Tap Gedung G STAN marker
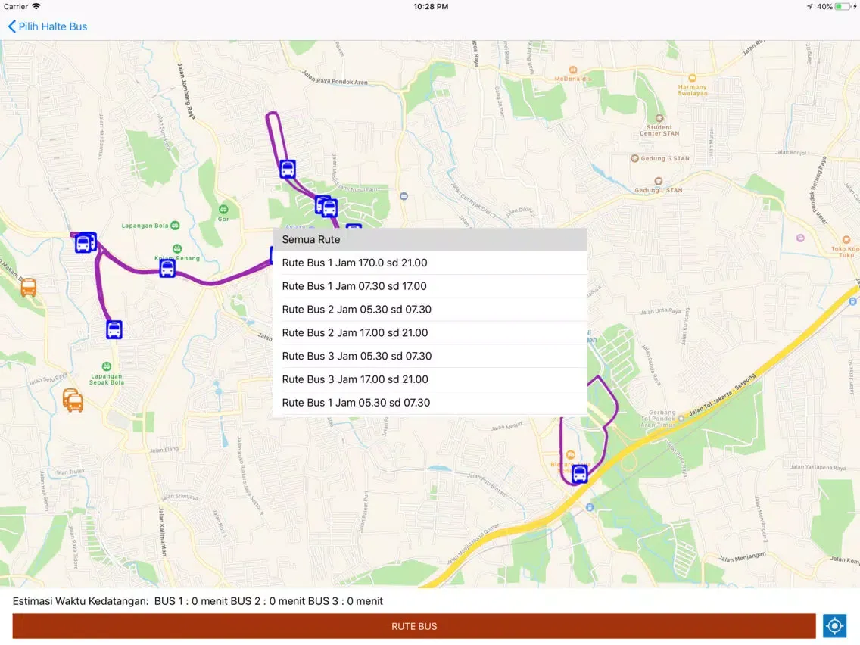Screen dimensions: 860x645 (x=634, y=158)
